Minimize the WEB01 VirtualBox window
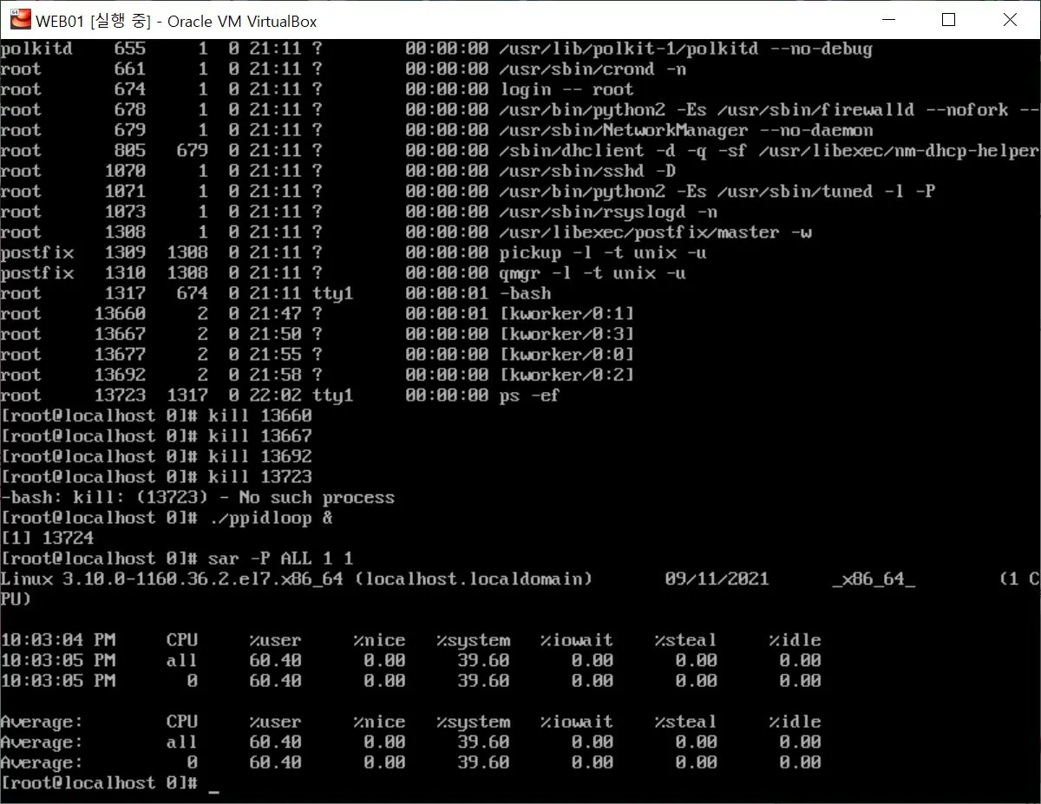 [888, 19]
